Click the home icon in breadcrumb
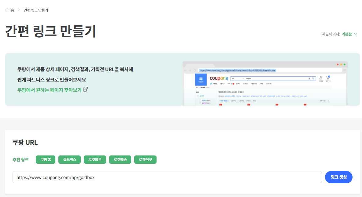Viewport: 362px width, 197px height. pos(7,10)
